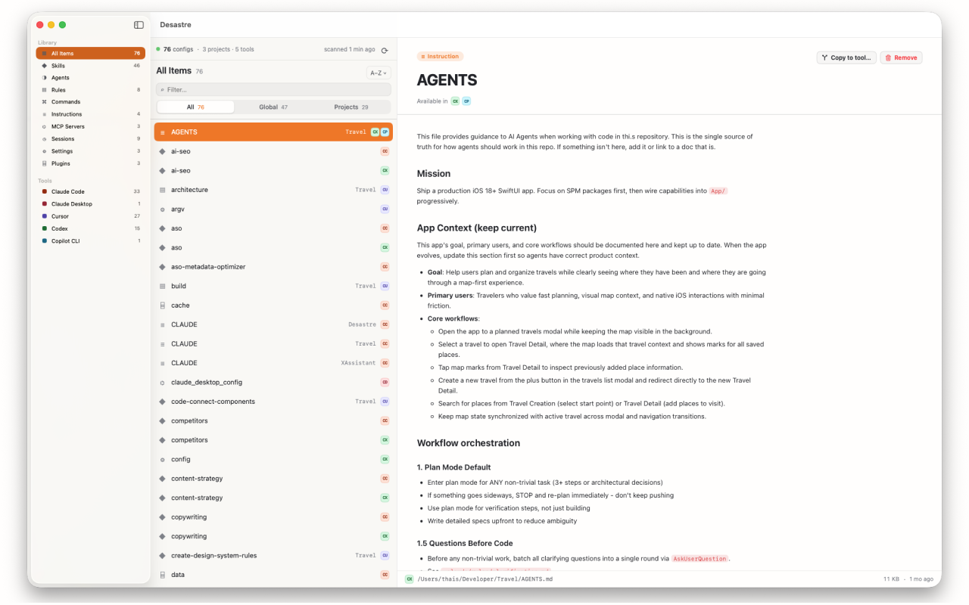Screen dimensions: 969x605
Task: Select the CLAUDE row labeled Desastre
Action: point(273,324)
